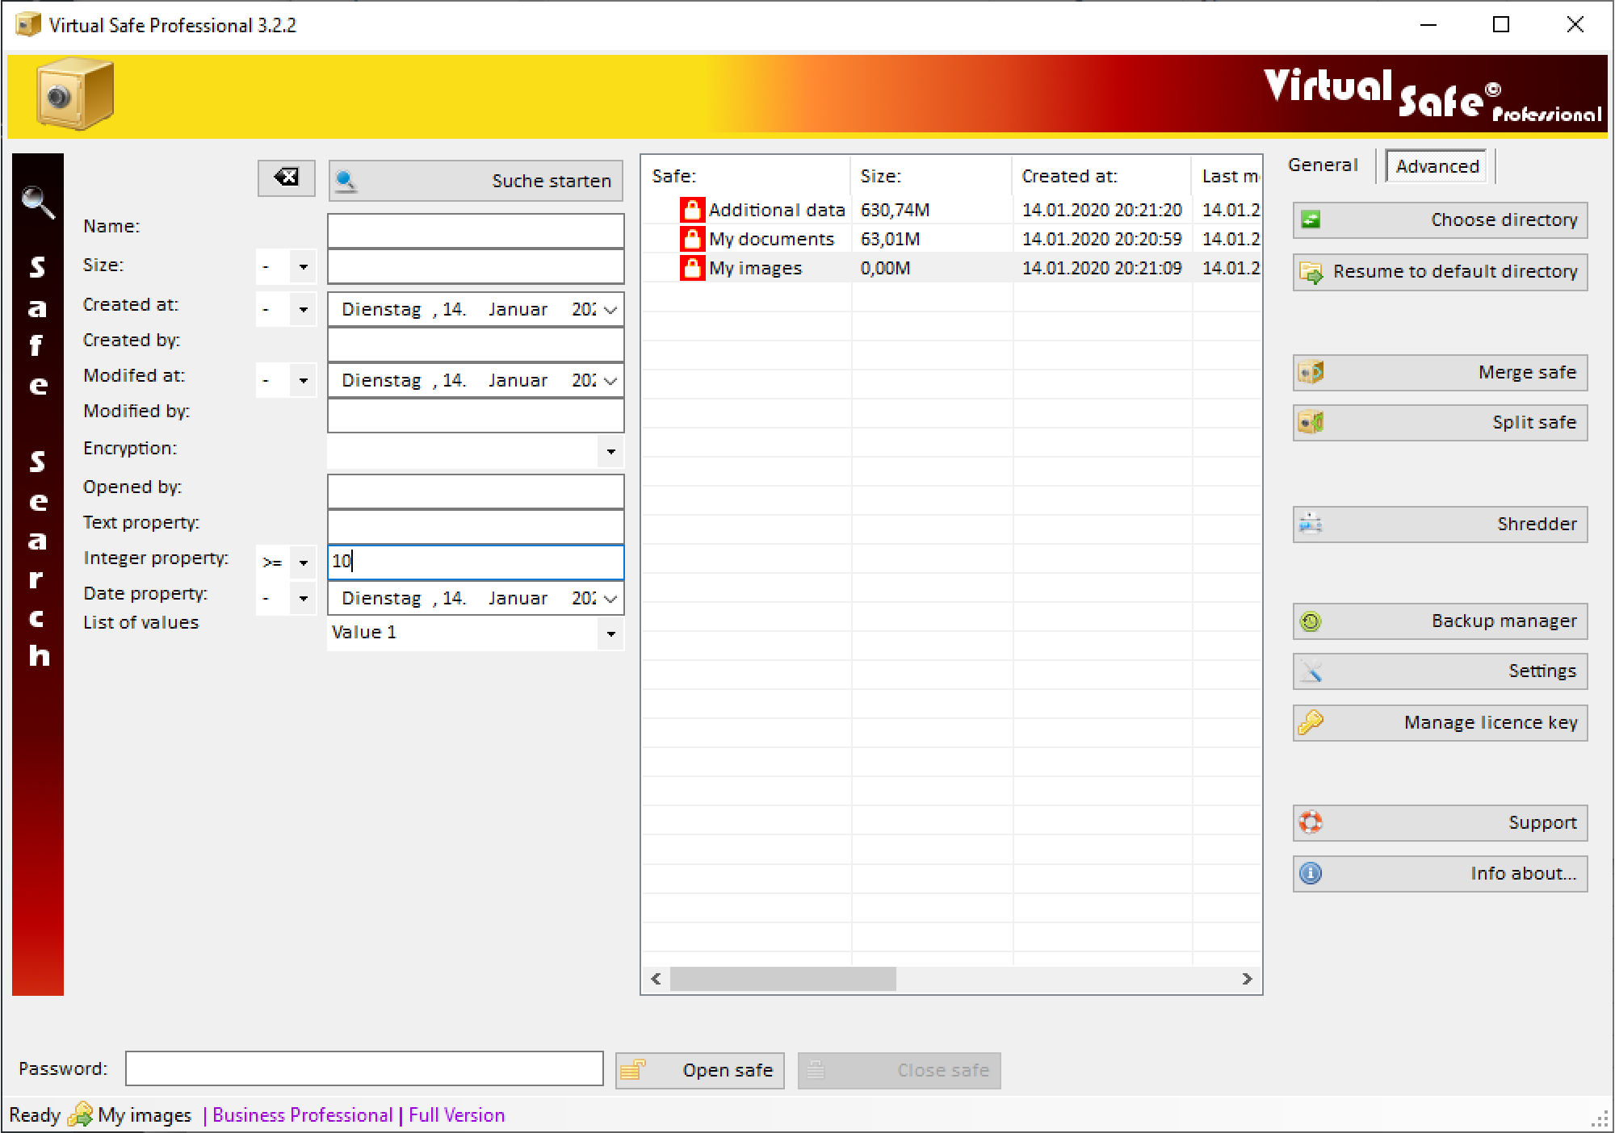Click the Shredder button
This screenshot has width=1615, height=1133.
pos(1440,525)
